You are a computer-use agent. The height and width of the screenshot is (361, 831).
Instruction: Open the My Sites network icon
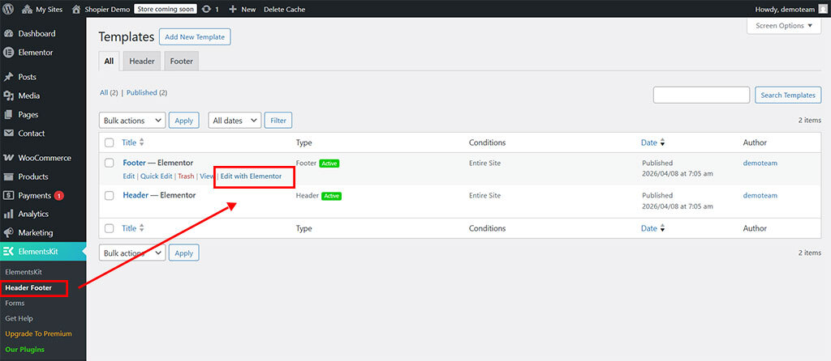[27, 9]
